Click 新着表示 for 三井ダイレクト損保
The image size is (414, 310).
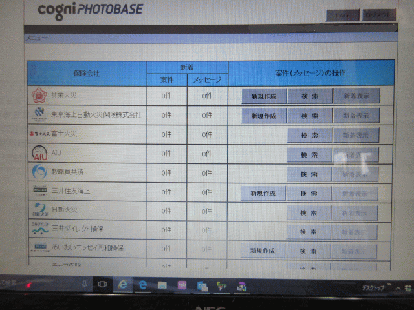[354, 232]
